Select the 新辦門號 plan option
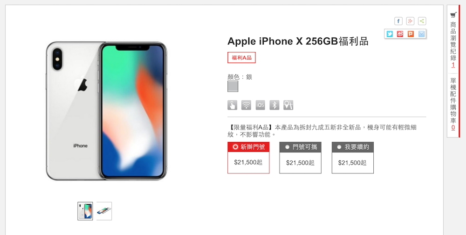 [248, 158]
